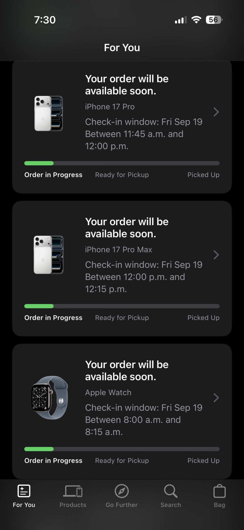Select the Go Further tab label
The height and width of the screenshot is (530, 244).
(x=122, y=505)
